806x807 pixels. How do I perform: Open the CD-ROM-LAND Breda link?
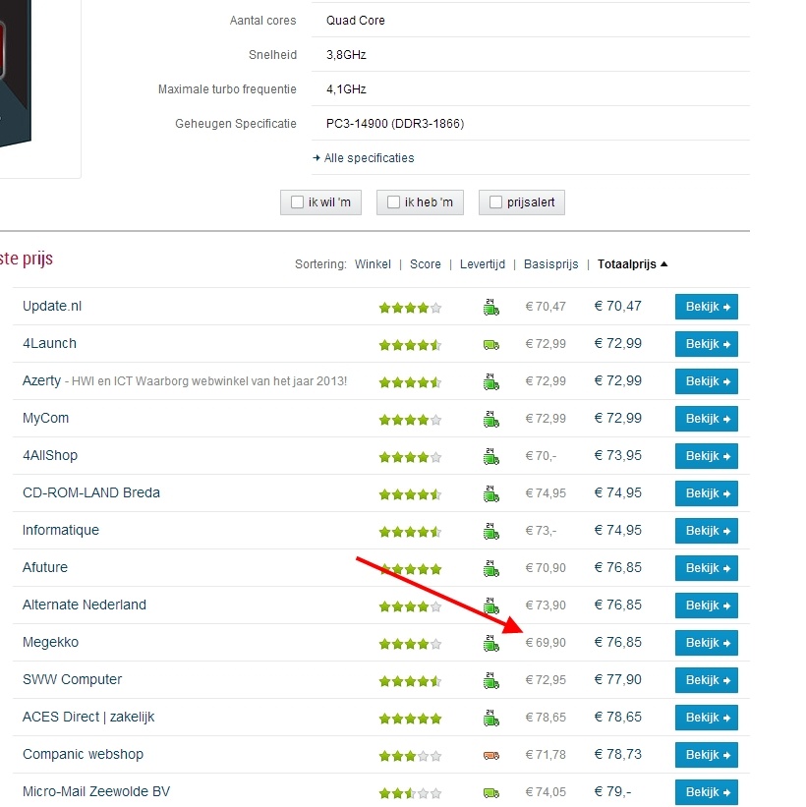tap(91, 492)
